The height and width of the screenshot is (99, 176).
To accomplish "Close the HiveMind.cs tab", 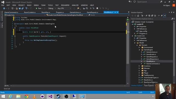I will pyautogui.click(x=117, y=12).
